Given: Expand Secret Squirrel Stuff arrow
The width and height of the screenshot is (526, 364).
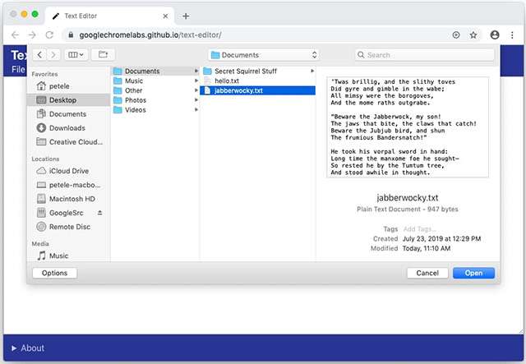Looking at the screenshot, I should coord(312,71).
